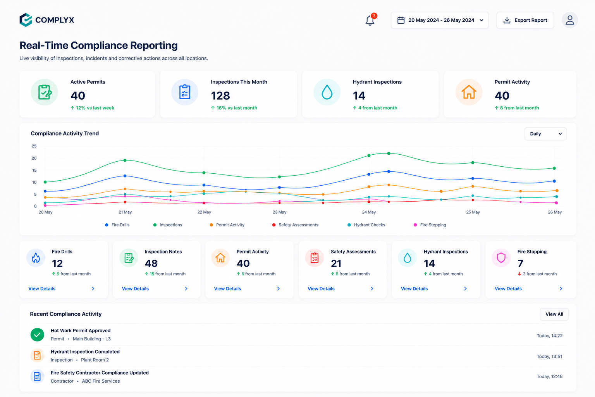The height and width of the screenshot is (397, 595).
Task: Click the chevron arrow on Fire Drills card
Action: tap(93, 288)
